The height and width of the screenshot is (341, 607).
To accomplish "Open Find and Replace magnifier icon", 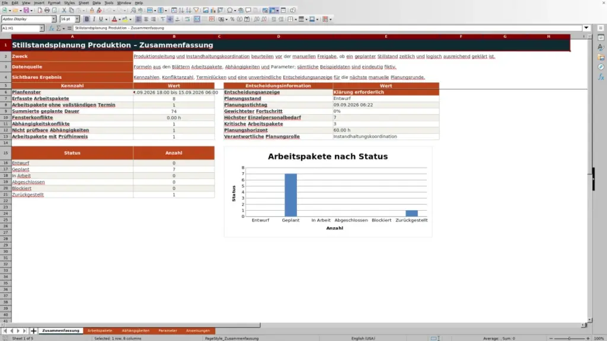I will coord(133,10).
